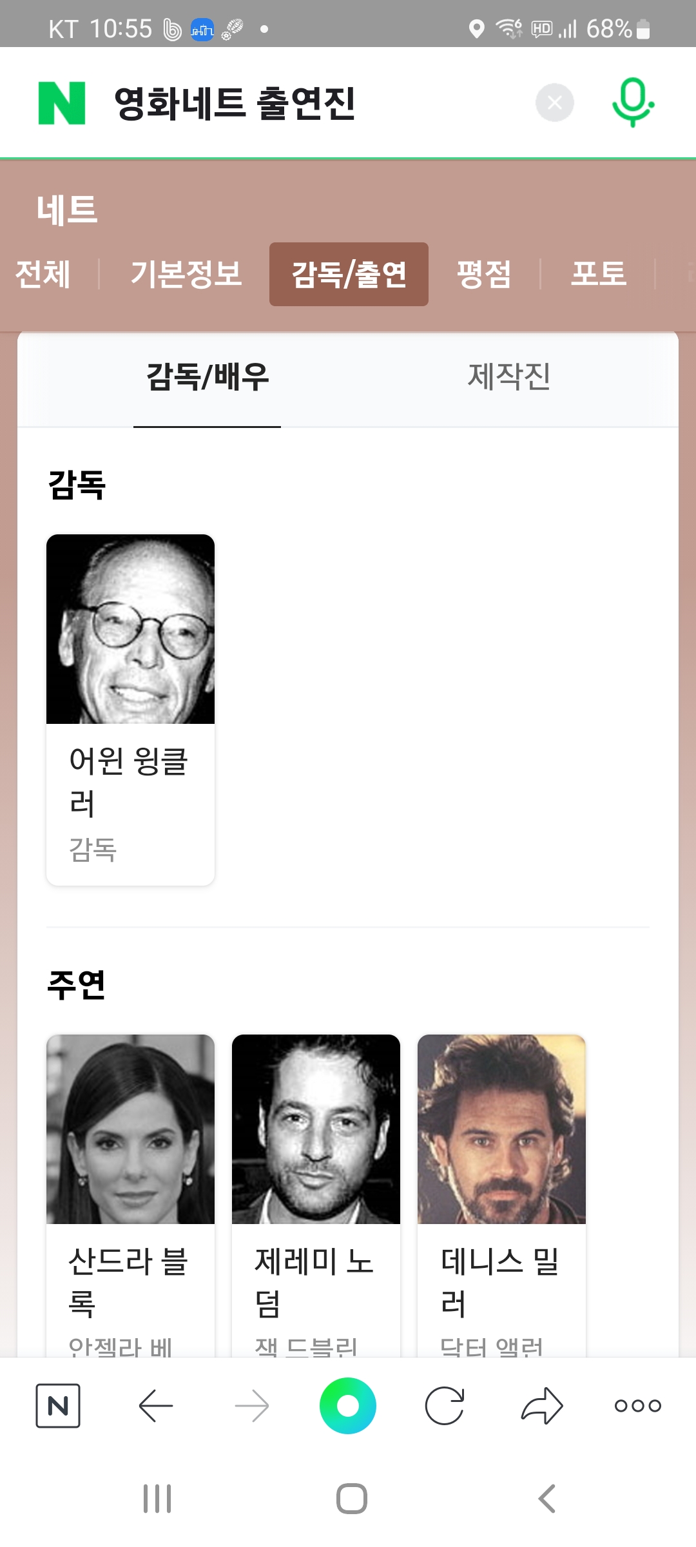Viewport: 696px width, 1547px height.
Task: Open 산드라 블록 actor photo
Action: pyautogui.click(x=130, y=1129)
